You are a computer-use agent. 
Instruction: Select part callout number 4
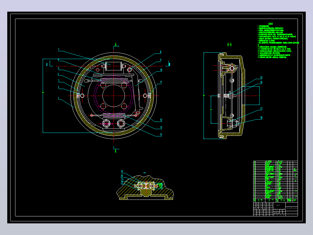[58, 74]
